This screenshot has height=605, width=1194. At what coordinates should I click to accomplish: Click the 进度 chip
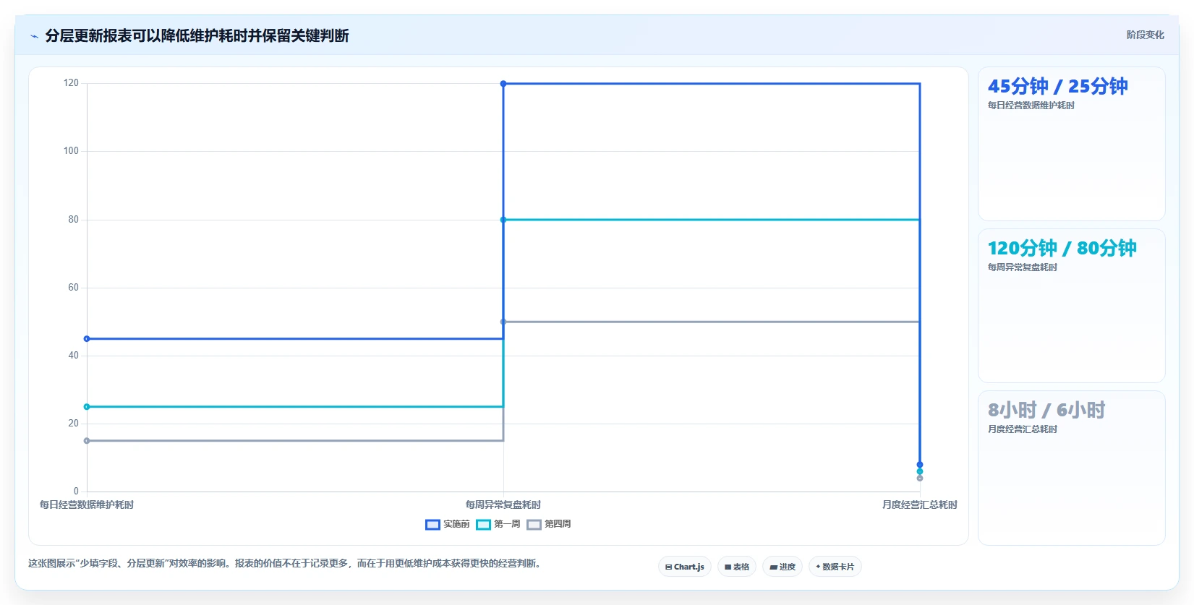783,567
